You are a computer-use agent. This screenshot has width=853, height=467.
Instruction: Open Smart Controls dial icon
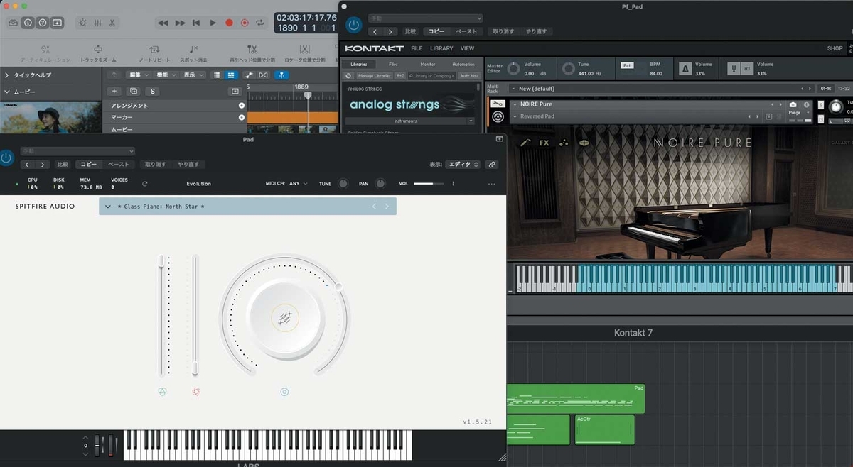coord(82,23)
